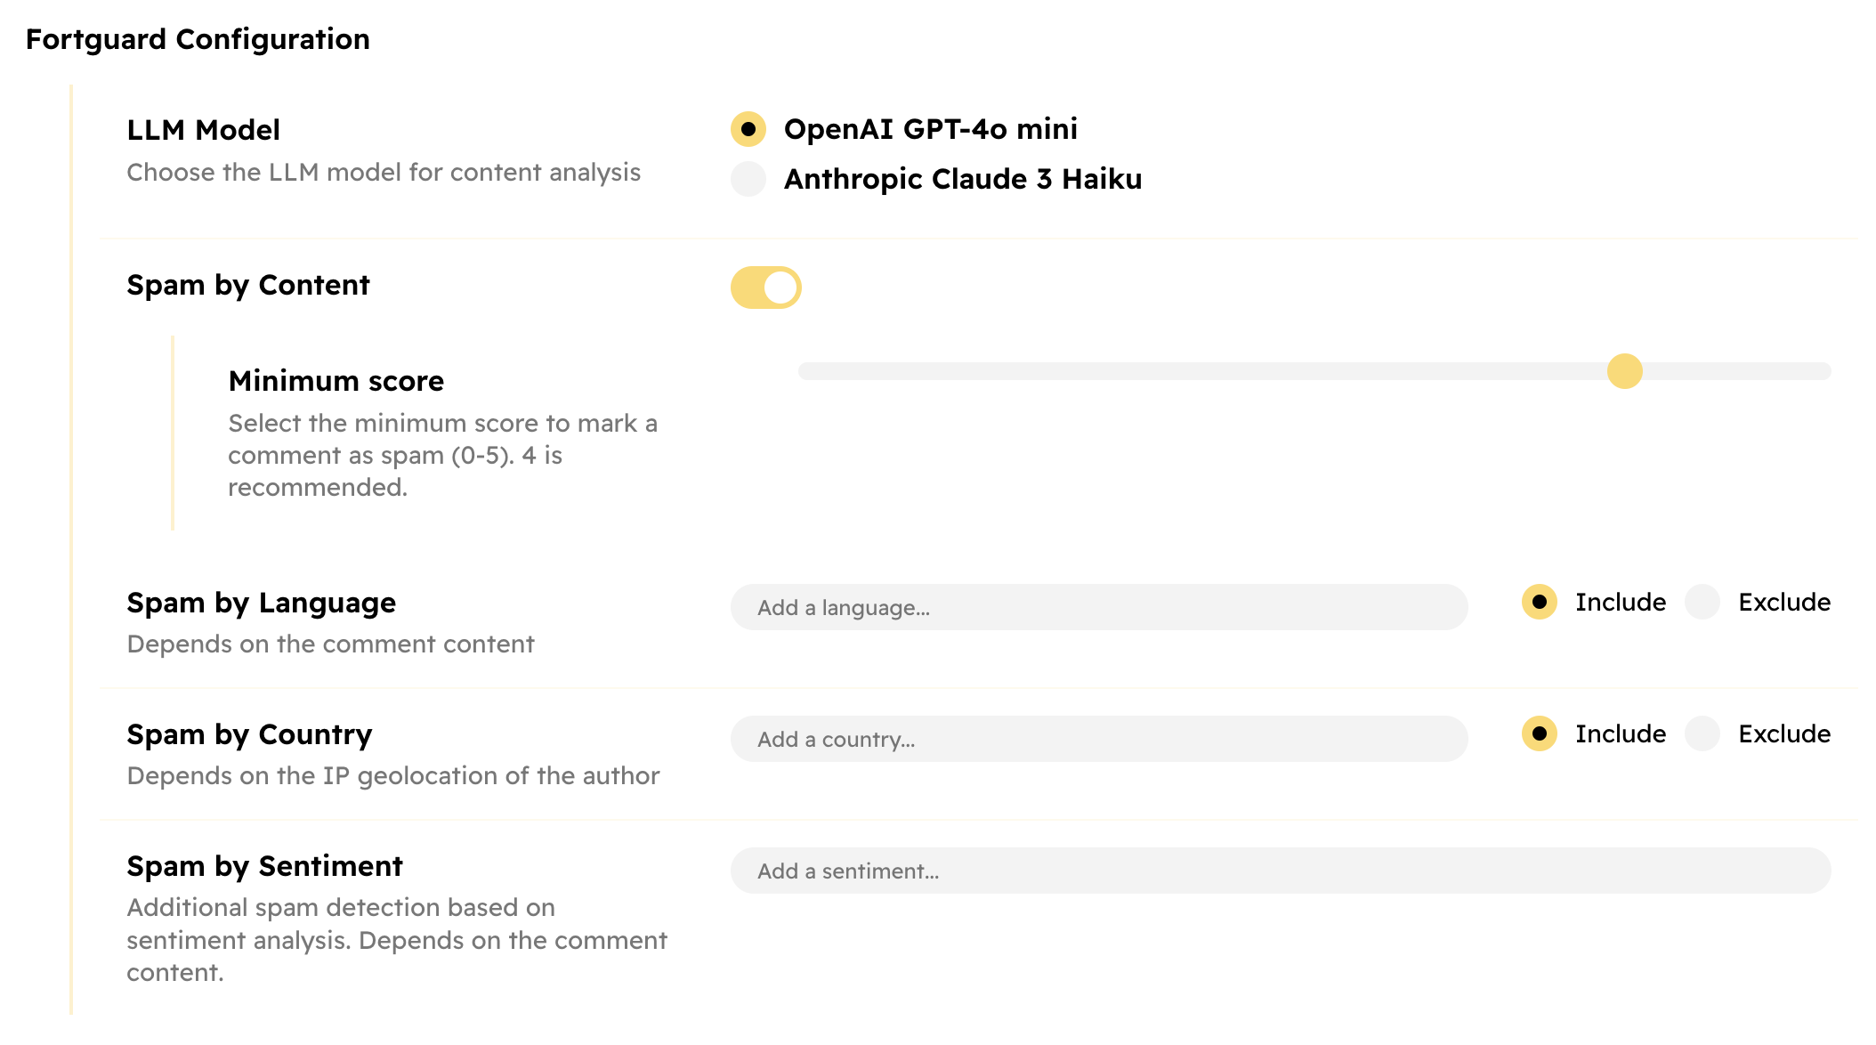1876x1045 pixels.
Task: Click the Exclude label in Spam by Language row
Action: 1784,602
